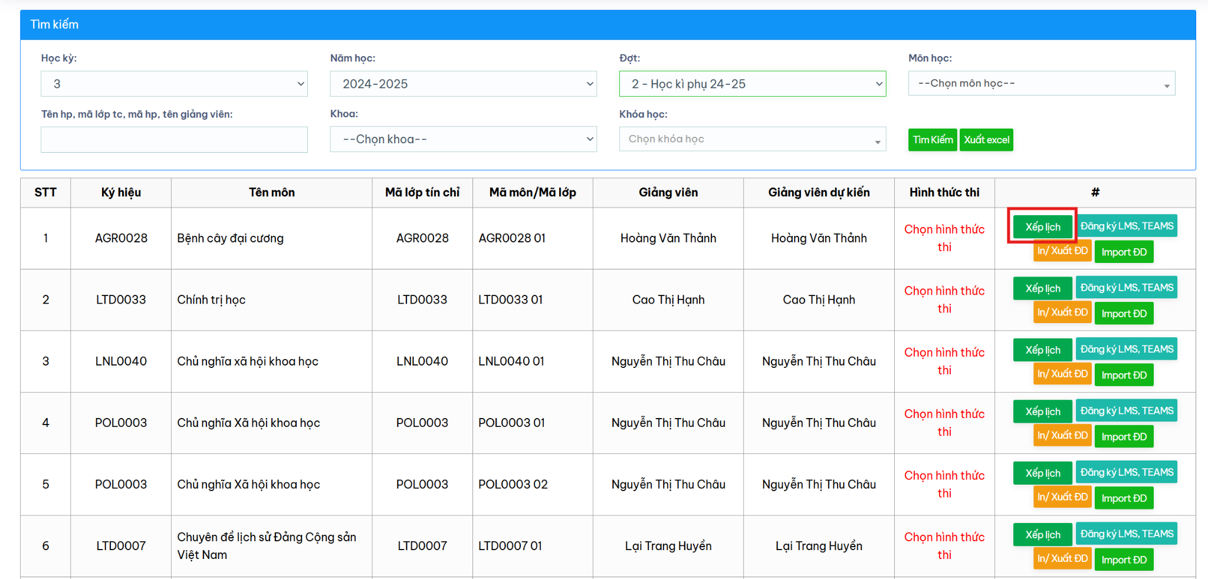This screenshot has width=1208, height=579.
Task: Click Import ĐD for LNL0040 row
Action: tap(1124, 374)
